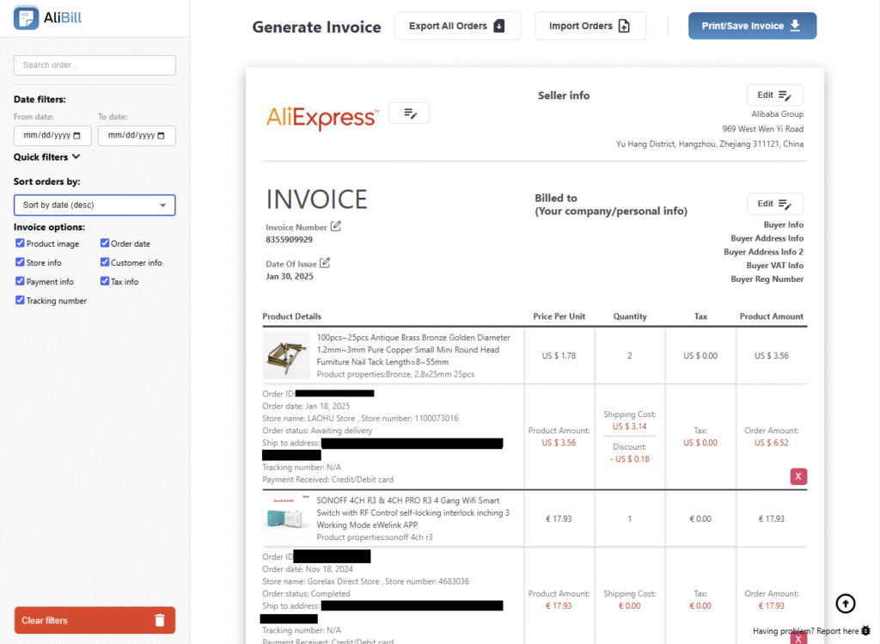880x644 pixels.
Task: Uncheck the Store info option
Action: [x=21, y=262]
